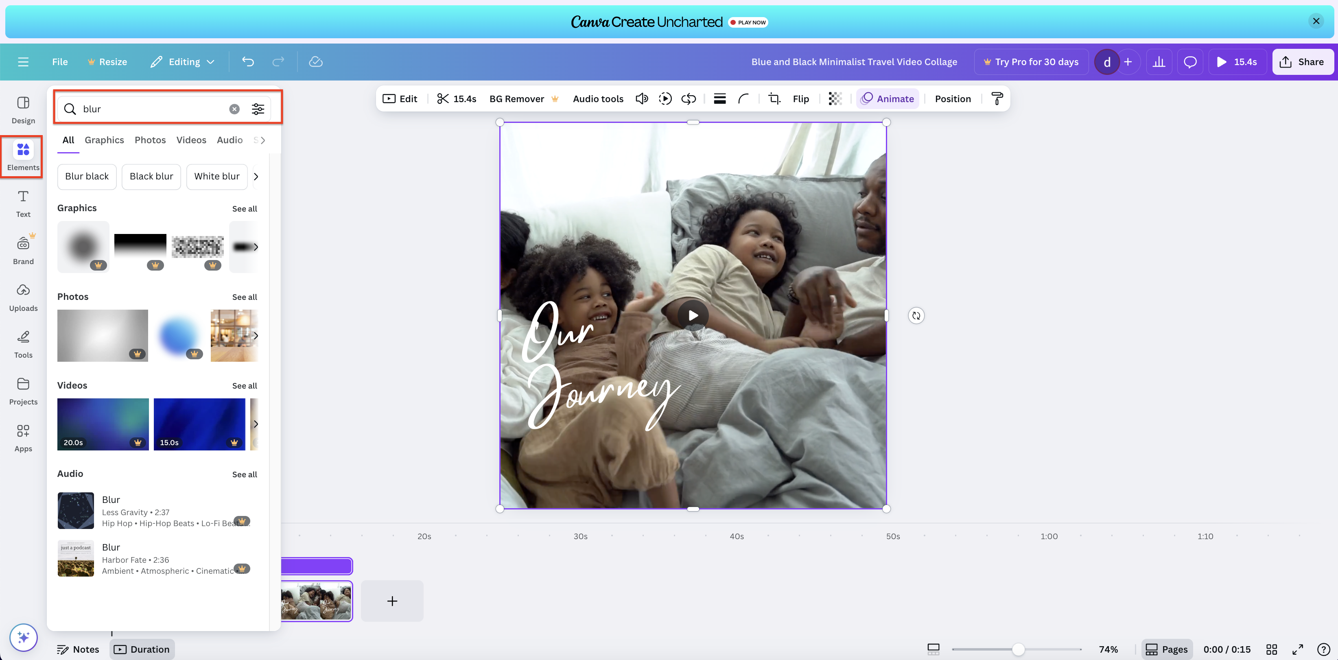
Task: Expand the Editing mode dropdown
Action: pyautogui.click(x=182, y=62)
